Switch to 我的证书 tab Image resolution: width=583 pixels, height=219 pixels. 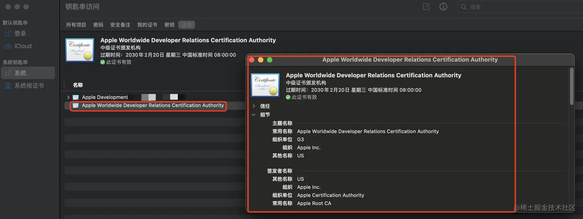point(147,25)
